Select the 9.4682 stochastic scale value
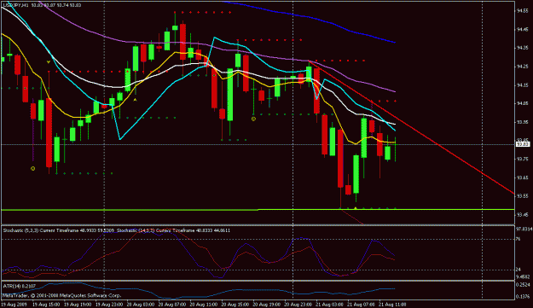The image size is (533, 308). pyautogui.click(x=523, y=276)
